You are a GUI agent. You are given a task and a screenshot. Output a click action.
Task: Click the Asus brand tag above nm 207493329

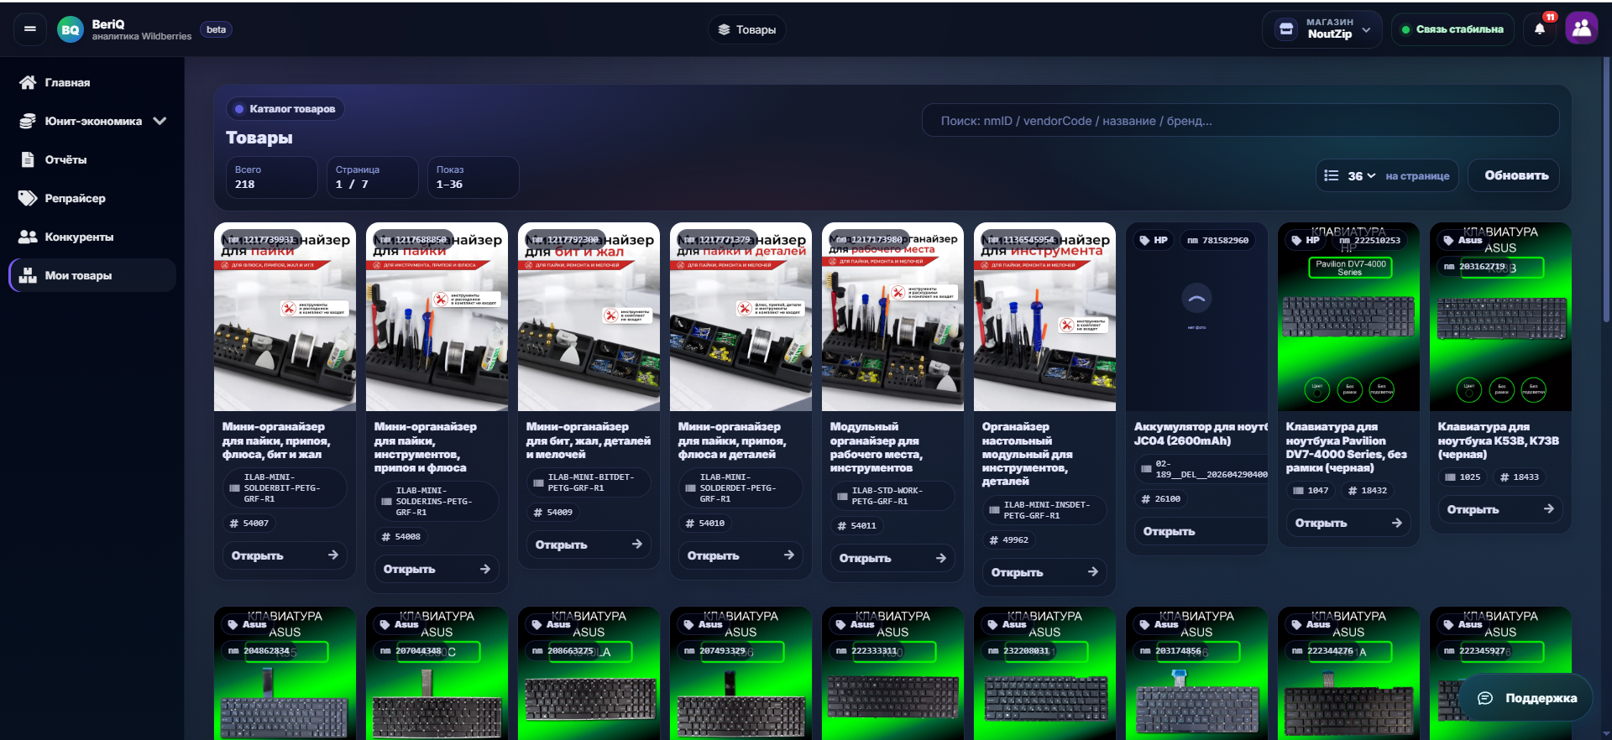703,625
